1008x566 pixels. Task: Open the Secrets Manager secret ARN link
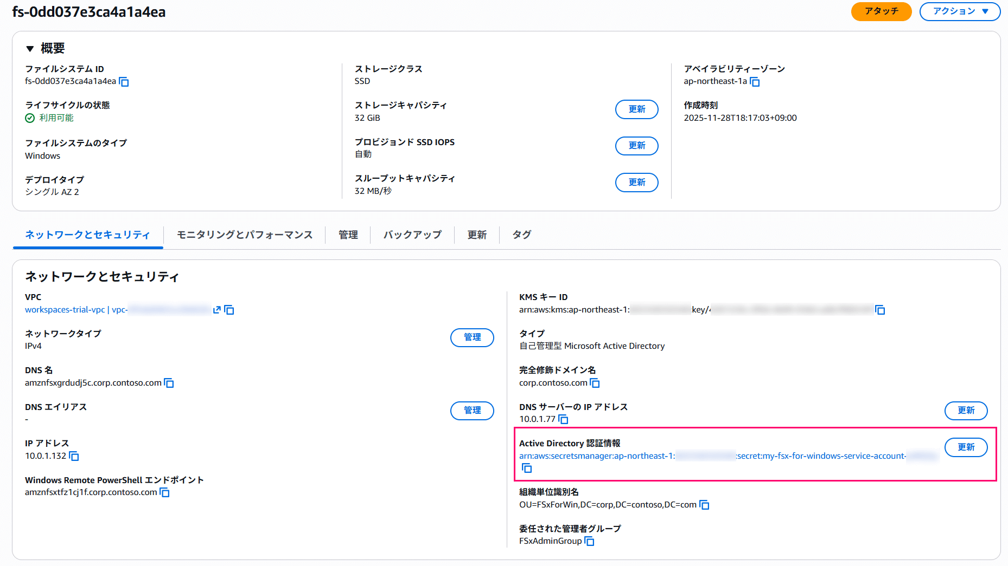tap(728, 456)
